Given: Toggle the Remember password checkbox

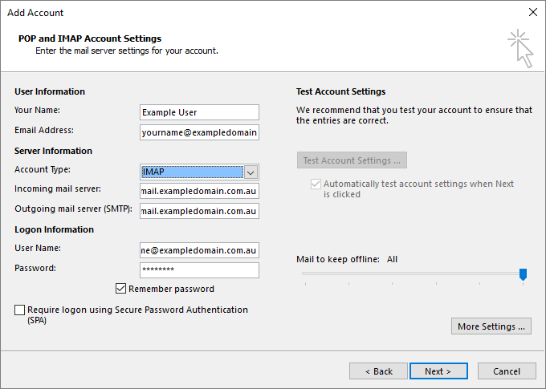Looking at the screenshot, I should coord(121,289).
